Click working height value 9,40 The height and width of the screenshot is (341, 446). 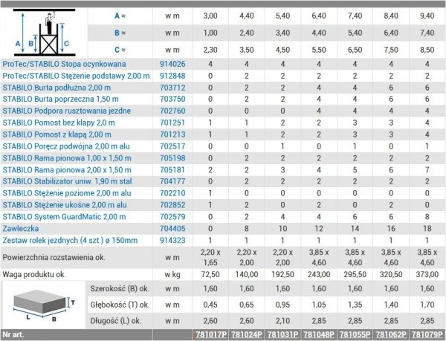click(427, 16)
